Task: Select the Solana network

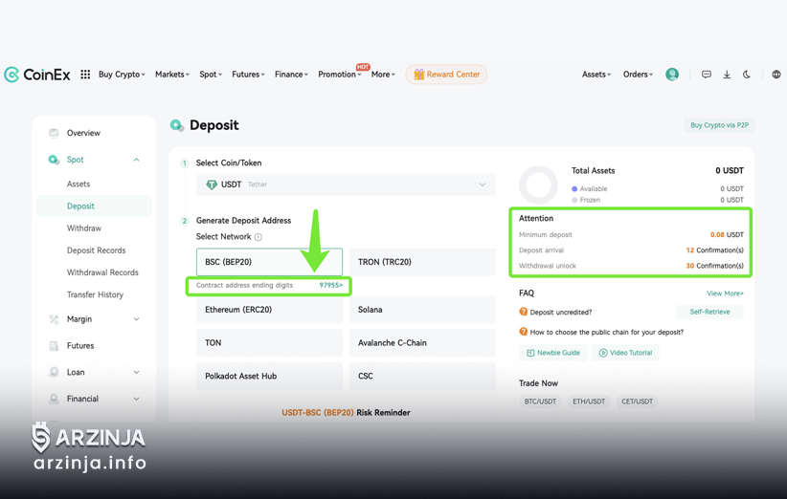Action: click(x=422, y=310)
